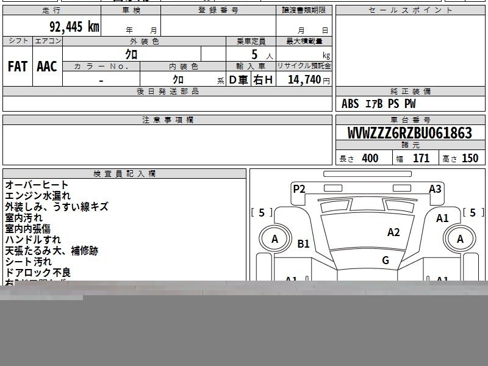Click the mileage value 92,445 km
Screen dimensions: 488x366
74,27
